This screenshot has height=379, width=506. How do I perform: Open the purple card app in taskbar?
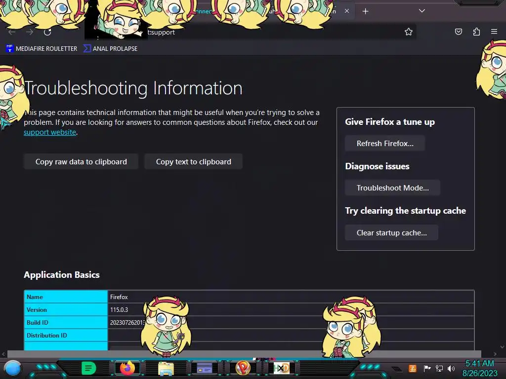(205, 368)
